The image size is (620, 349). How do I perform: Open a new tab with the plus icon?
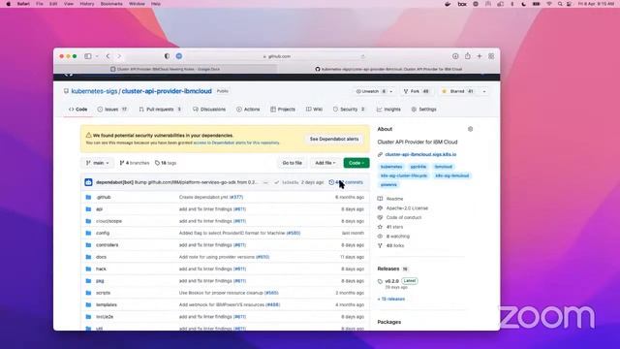[x=480, y=56]
